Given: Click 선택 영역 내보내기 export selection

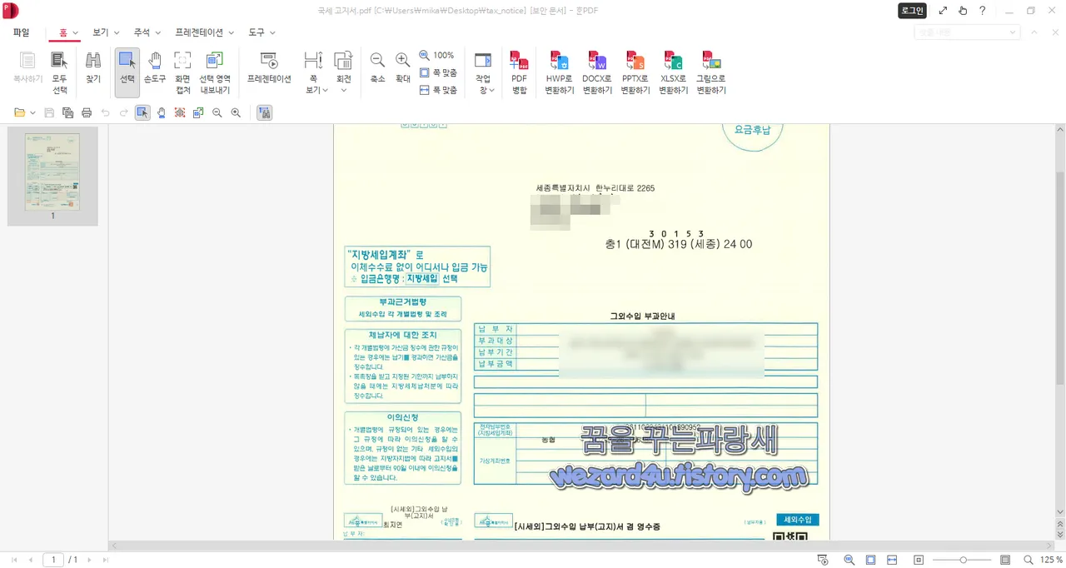Looking at the screenshot, I should pos(215,72).
